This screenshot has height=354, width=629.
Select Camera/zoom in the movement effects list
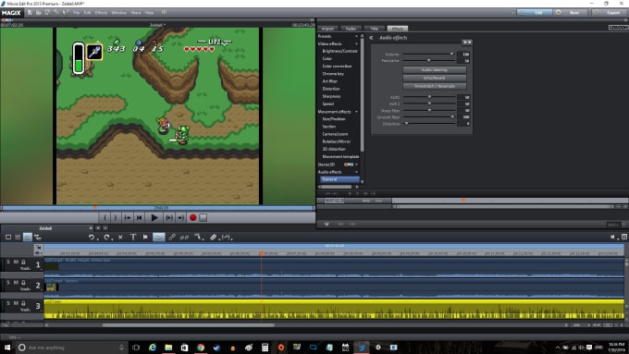[x=335, y=134]
